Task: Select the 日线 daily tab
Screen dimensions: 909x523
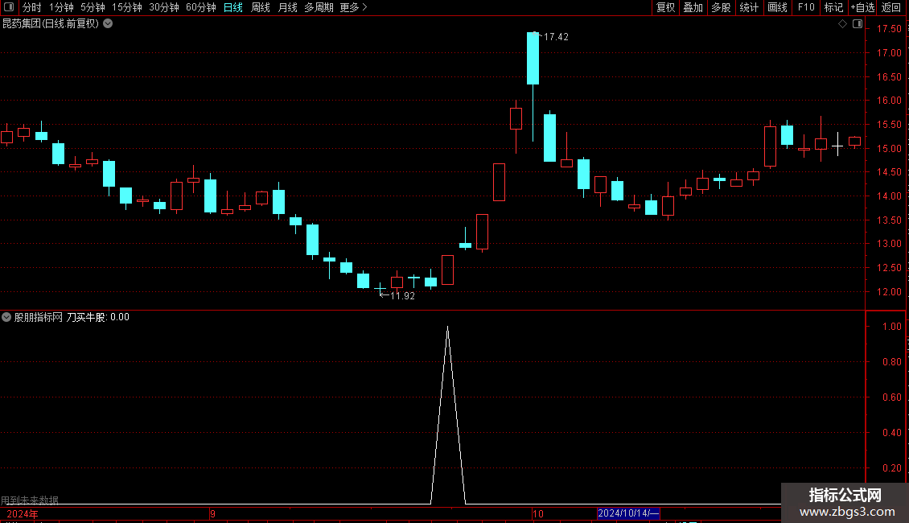Action: [233, 7]
